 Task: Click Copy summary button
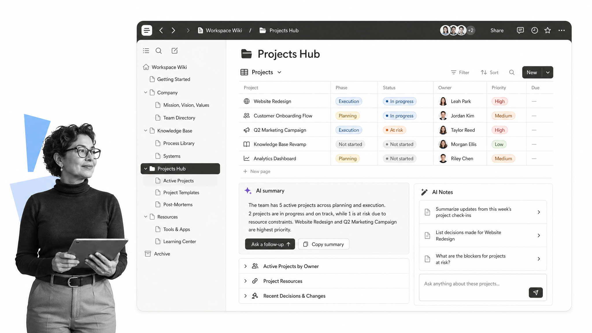coord(324,244)
